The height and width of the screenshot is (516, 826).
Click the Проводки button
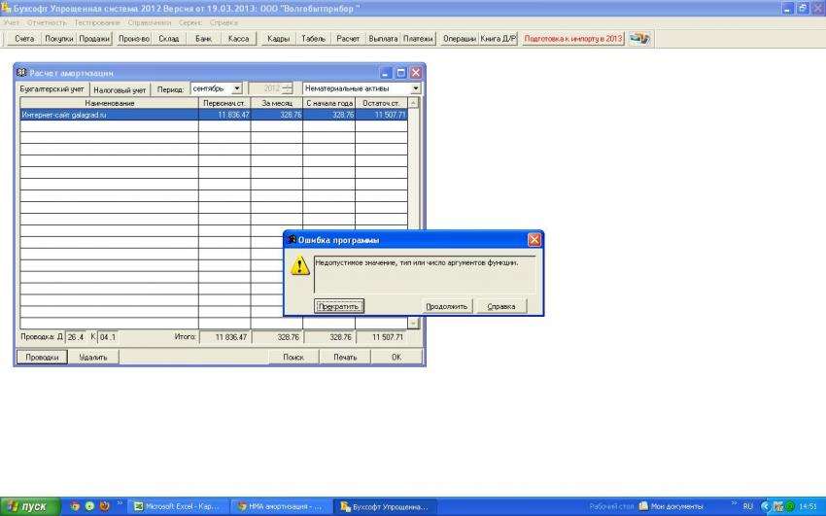point(42,357)
